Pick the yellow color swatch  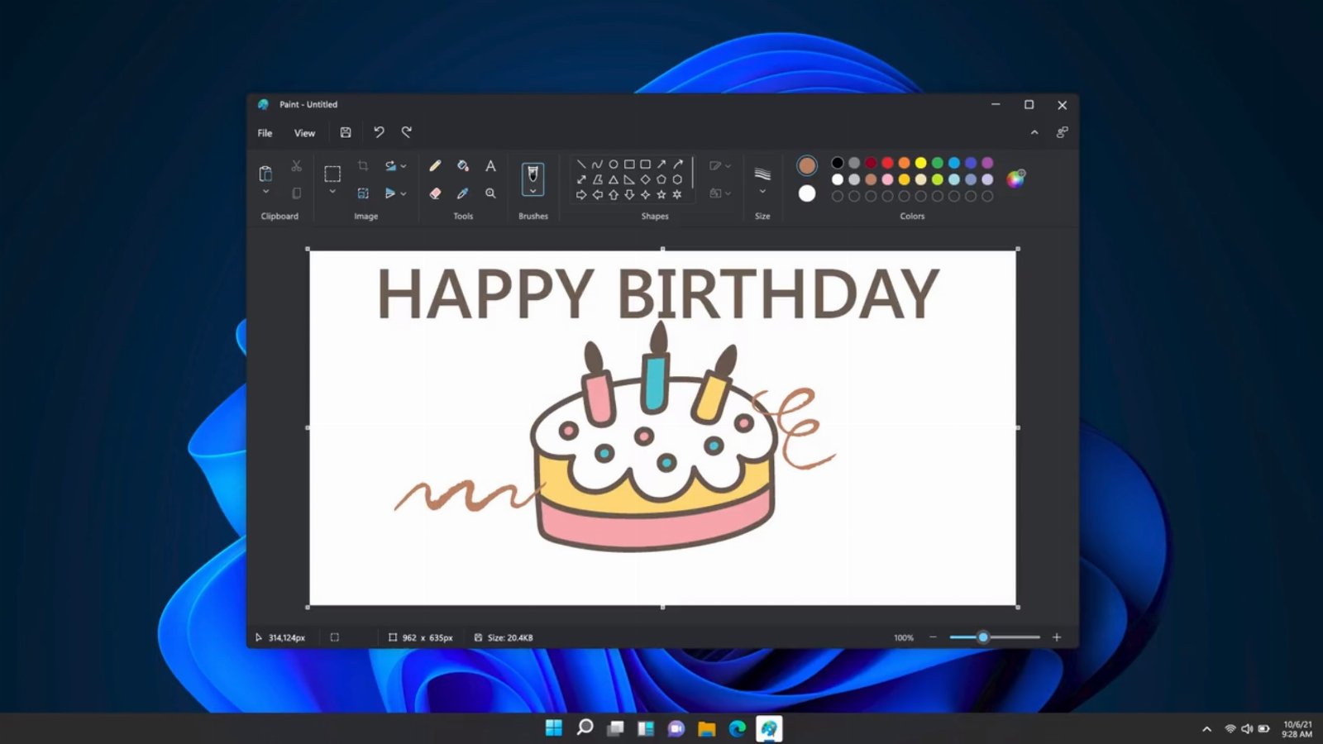click(920, 163)
